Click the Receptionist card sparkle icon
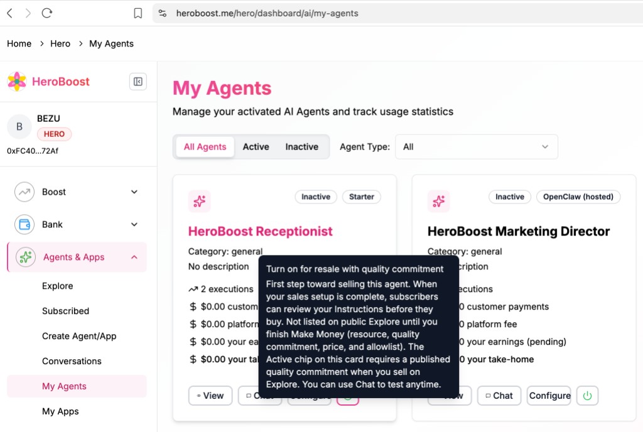The height and width of the screenshot is (432, 643). (x=199, y=202)
